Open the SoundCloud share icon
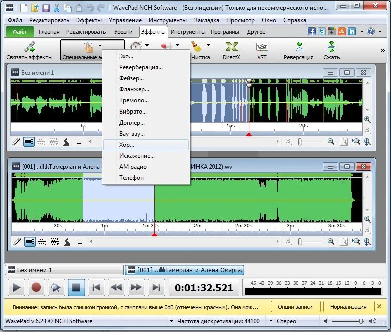391x332 pixels. (342, 32)
